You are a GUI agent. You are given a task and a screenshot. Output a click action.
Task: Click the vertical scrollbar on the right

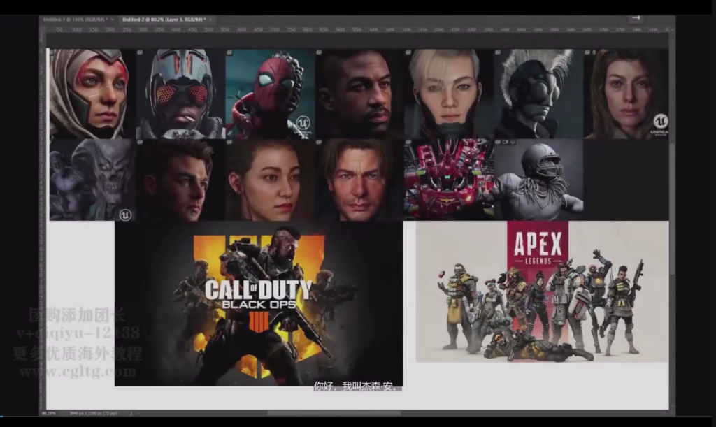pyautogui.click(x=672, y=210)
